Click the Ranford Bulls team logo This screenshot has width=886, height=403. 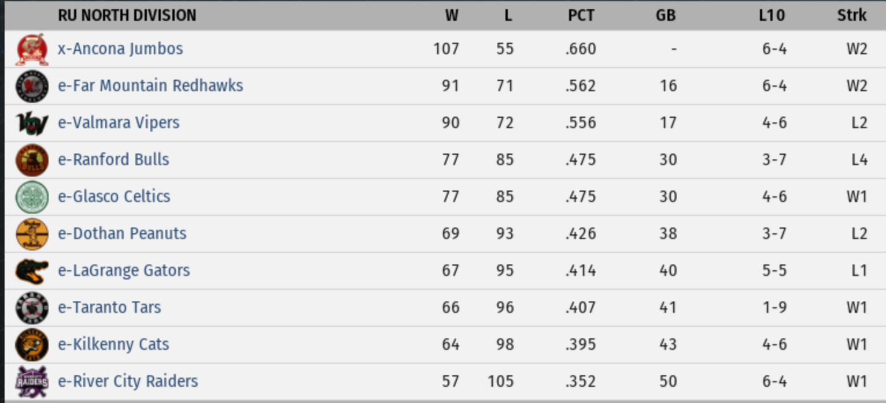(x=32, y=160)
